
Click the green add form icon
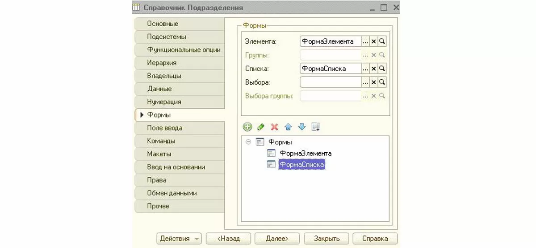tap(247, 127)
